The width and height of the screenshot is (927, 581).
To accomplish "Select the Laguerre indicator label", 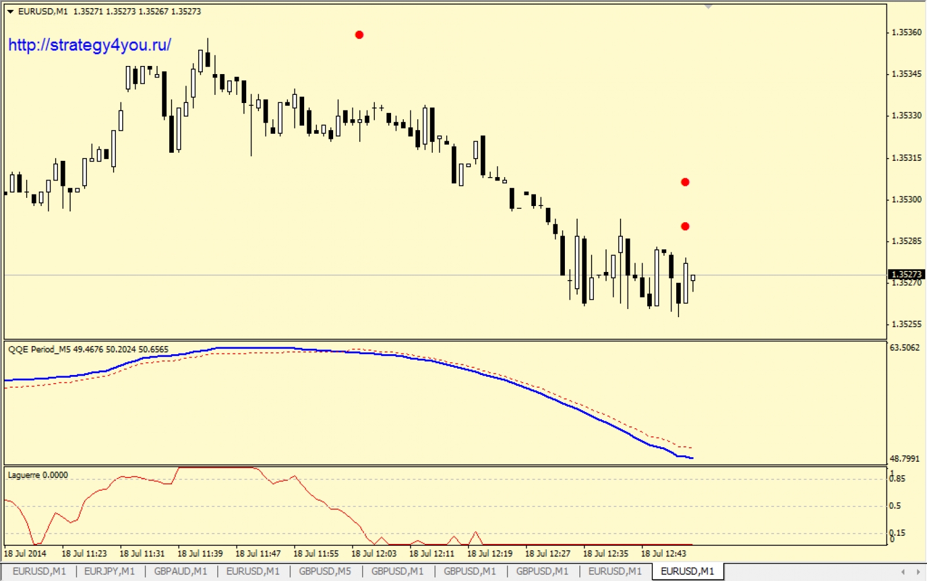I will [x=38, y=475].
